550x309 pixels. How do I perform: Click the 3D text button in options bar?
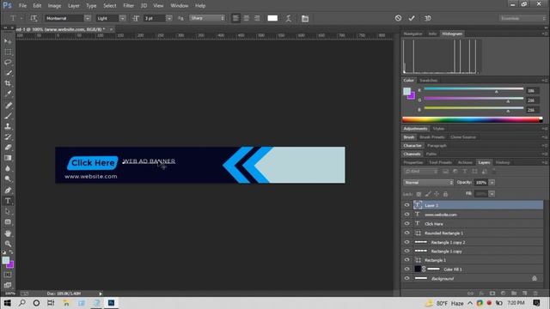coord(428,18)
